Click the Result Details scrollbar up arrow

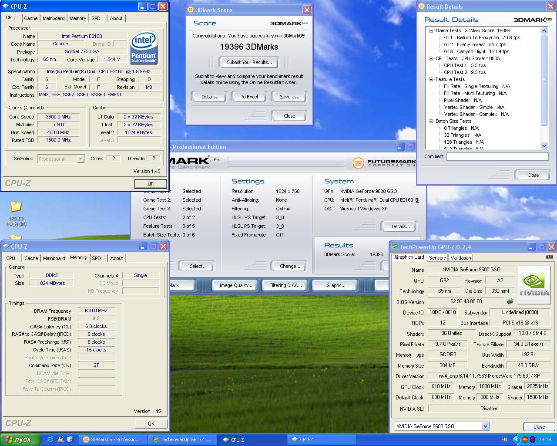pos(544,30)
